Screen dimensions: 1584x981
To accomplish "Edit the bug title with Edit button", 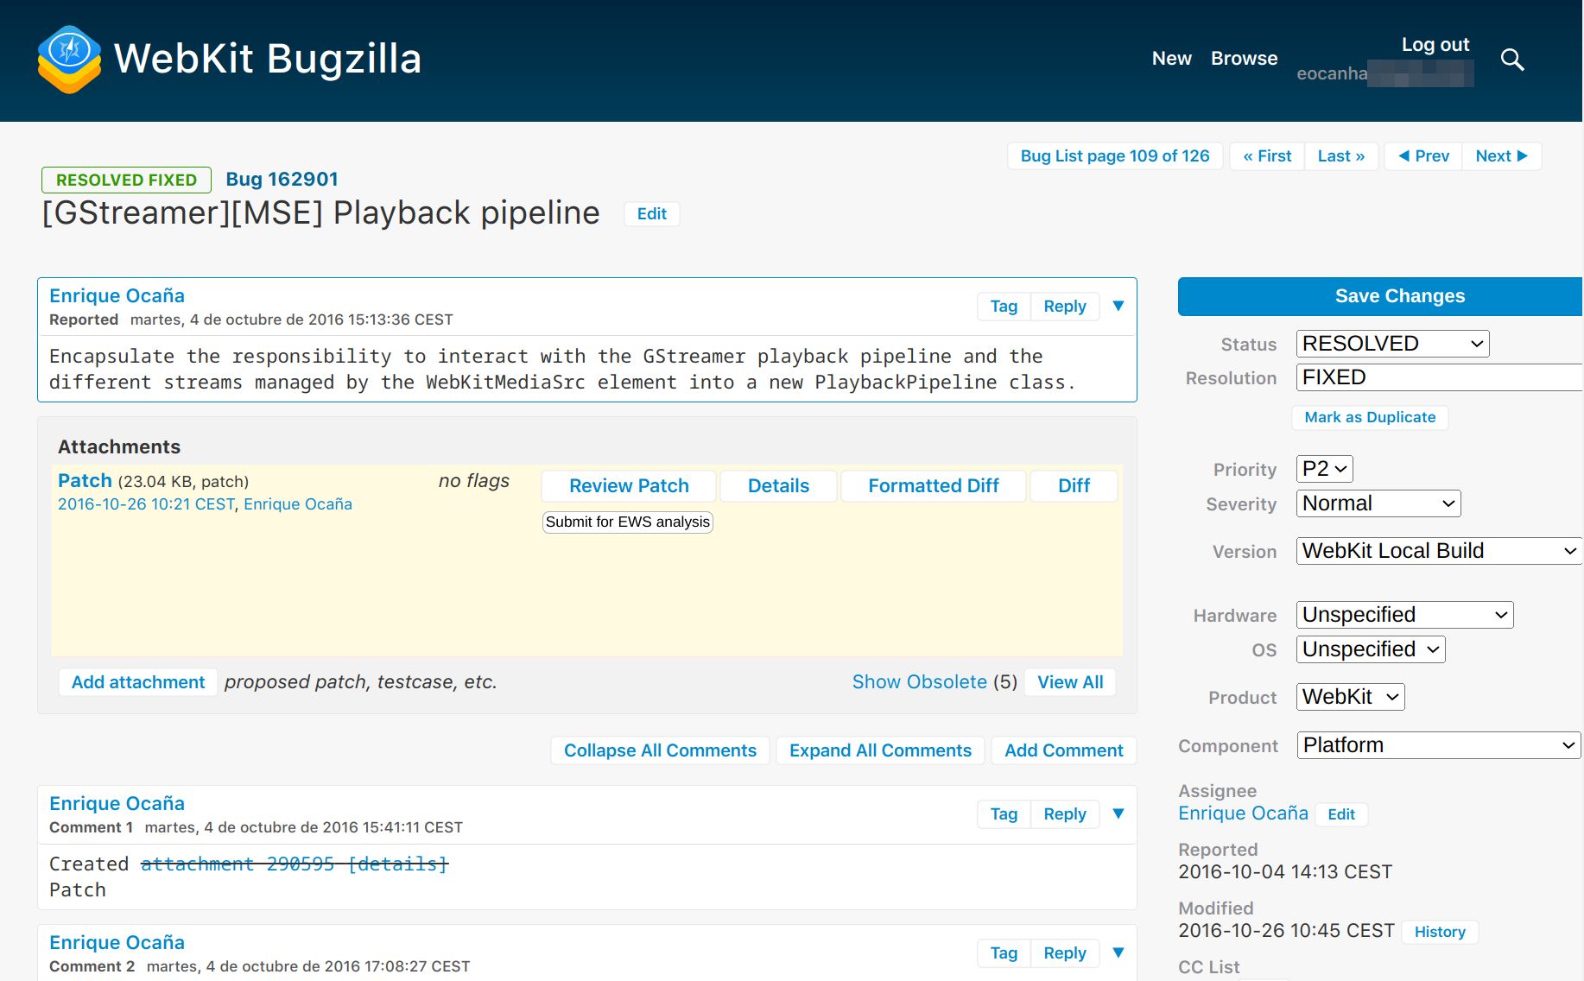I will click(651, 214).
